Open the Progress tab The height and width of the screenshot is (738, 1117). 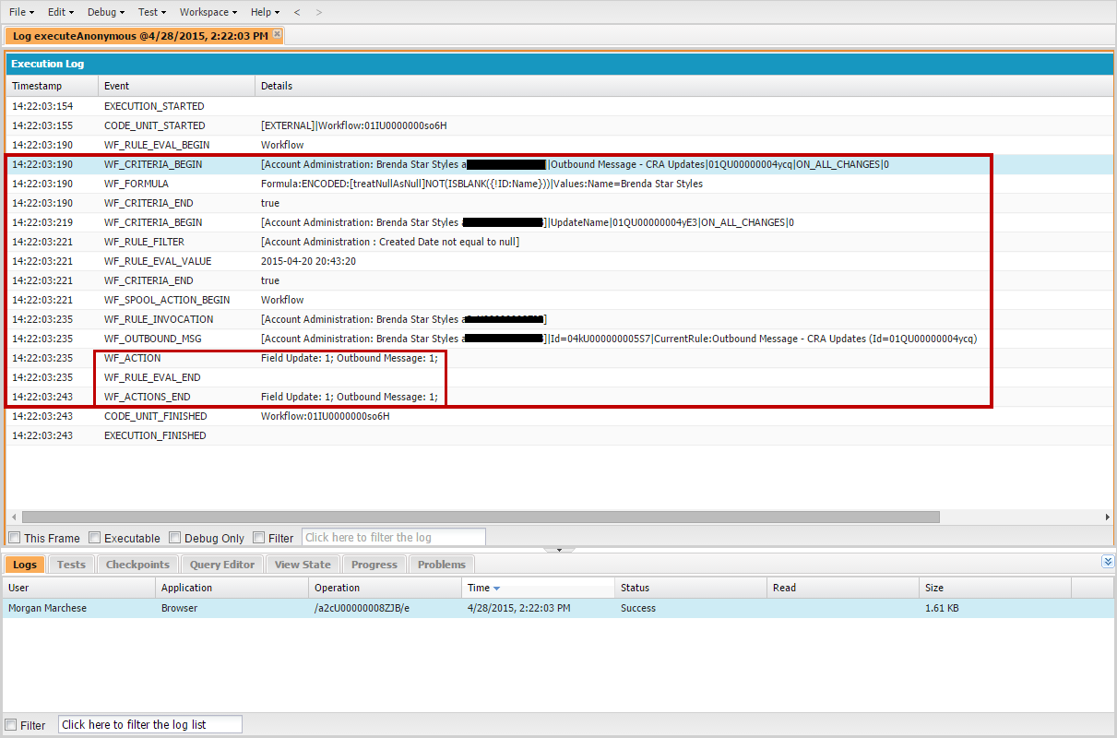(374, 565)
